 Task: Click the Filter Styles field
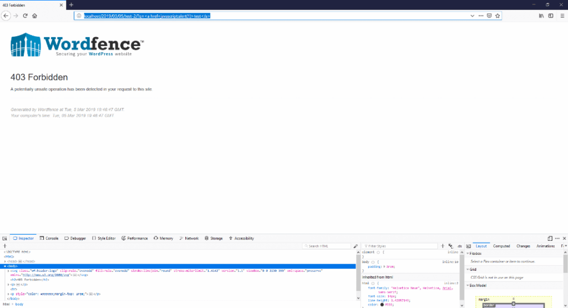[400, 246]
